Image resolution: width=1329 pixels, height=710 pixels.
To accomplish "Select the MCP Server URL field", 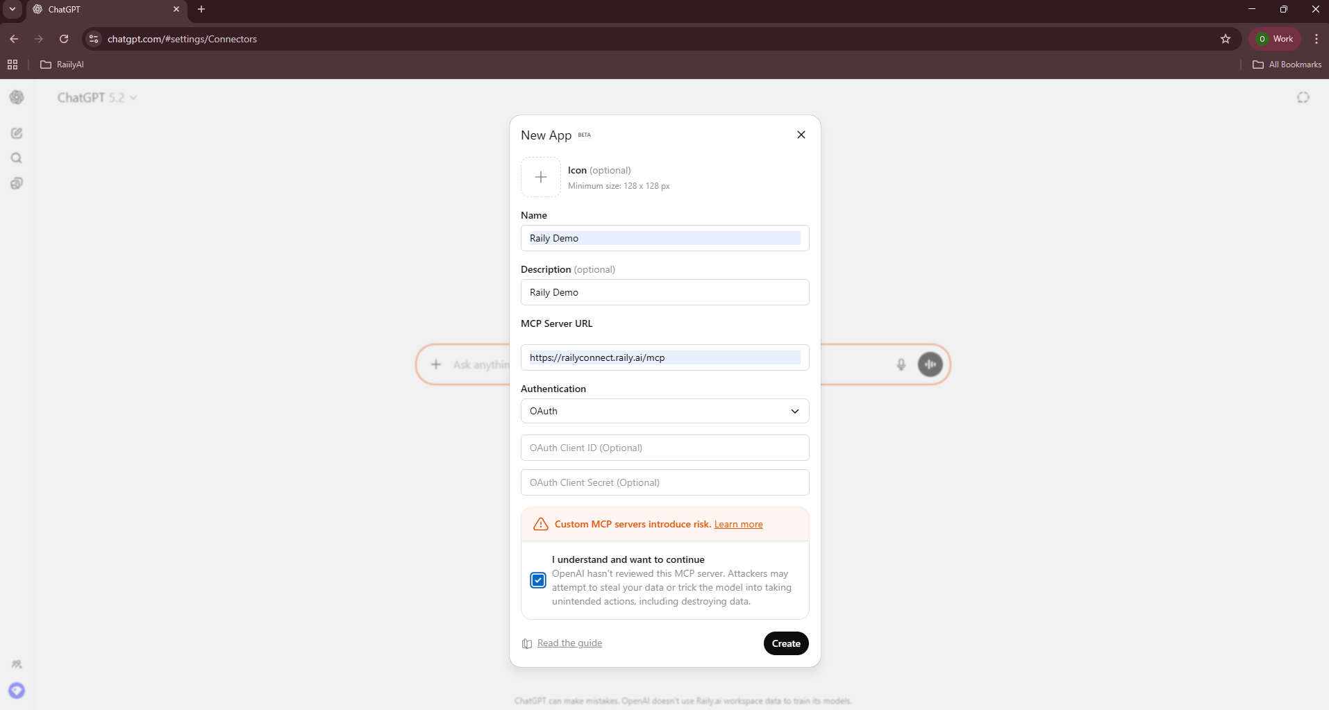I will click(x=664, y=357).
